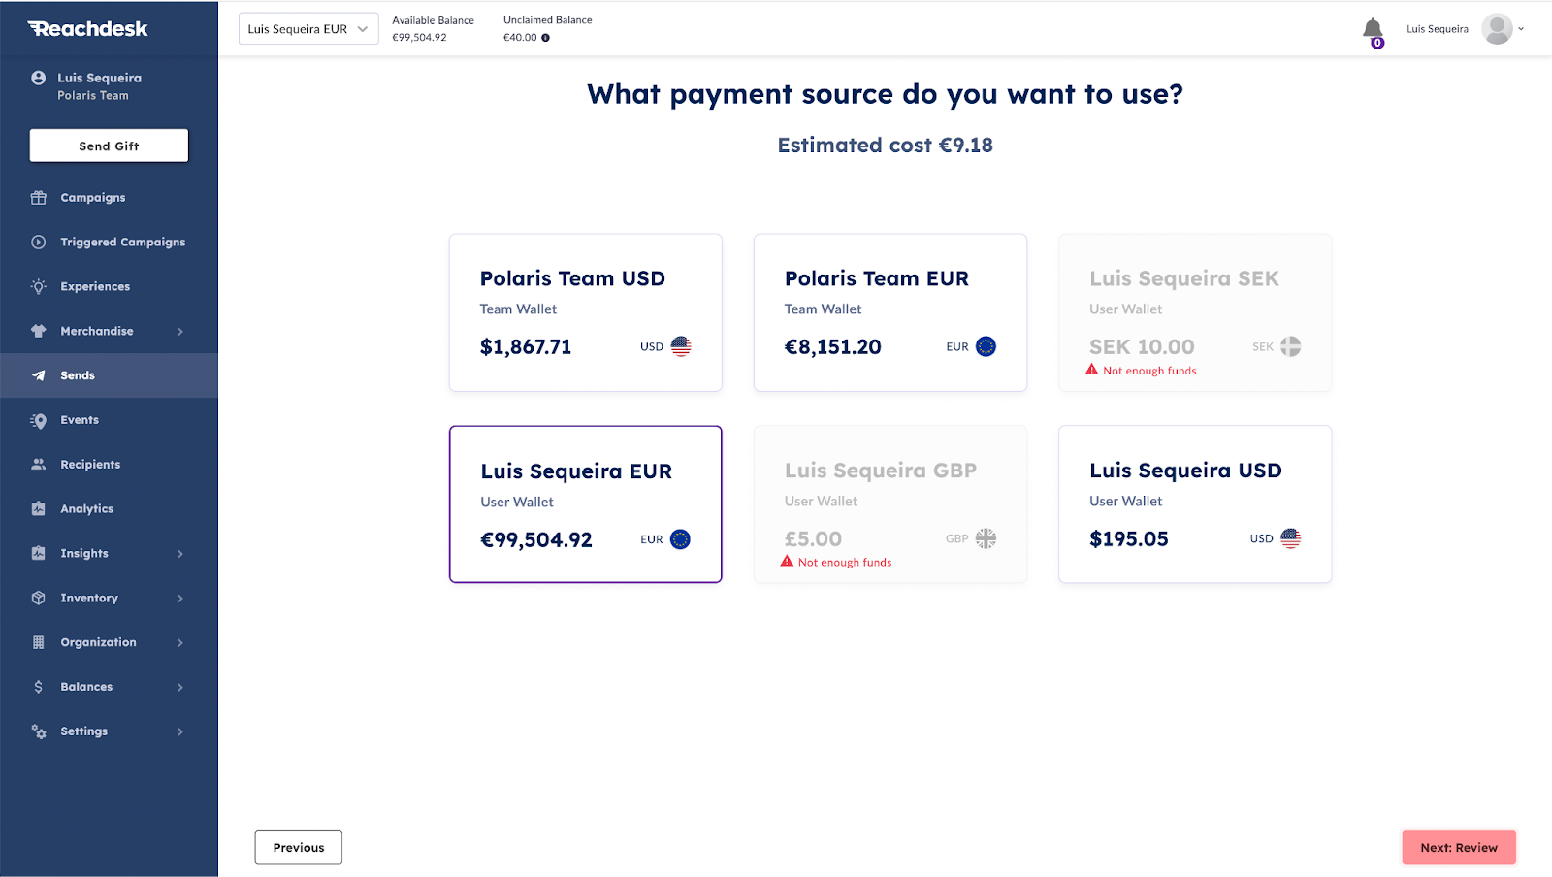The image size is (1552, 877).
Task: Click the Inventory box icon
Action: coord(39,598)
